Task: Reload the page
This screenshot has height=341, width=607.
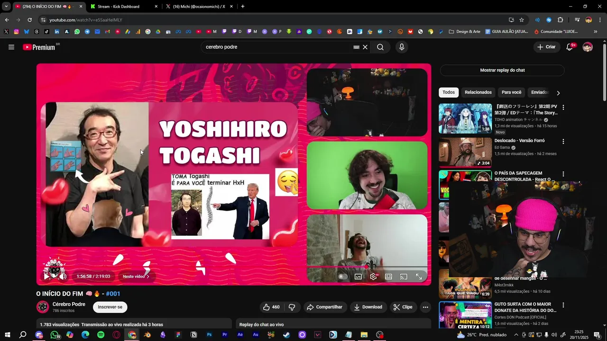Action: (29, 20)
